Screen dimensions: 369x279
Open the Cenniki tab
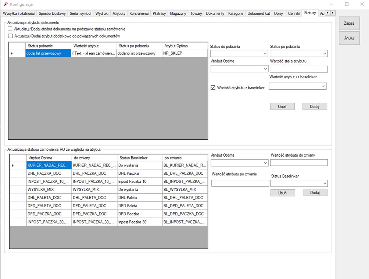tap(294, 14)
